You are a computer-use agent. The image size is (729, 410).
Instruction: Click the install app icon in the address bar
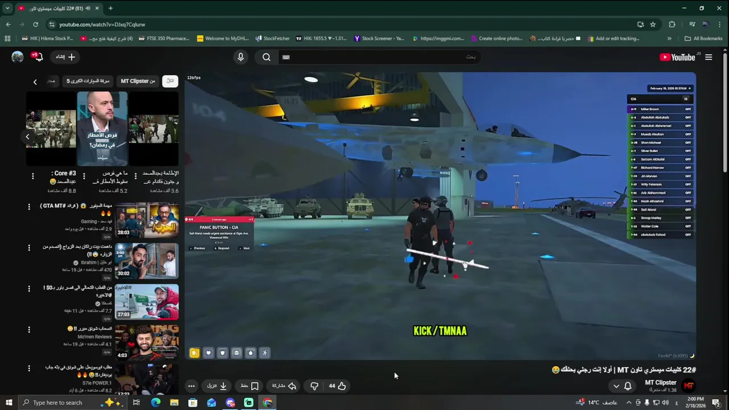click(x=641, y=24)
